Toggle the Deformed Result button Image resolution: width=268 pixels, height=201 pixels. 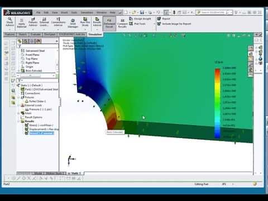coord(109,23)
